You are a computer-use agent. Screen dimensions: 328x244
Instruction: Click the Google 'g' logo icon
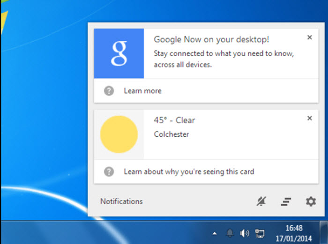click(119, 53)
